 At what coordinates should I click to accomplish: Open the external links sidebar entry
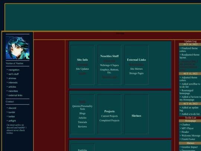point(15,95)
